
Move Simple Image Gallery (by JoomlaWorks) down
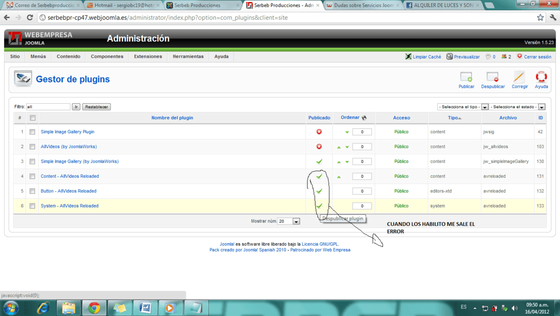tap(347, 162)
